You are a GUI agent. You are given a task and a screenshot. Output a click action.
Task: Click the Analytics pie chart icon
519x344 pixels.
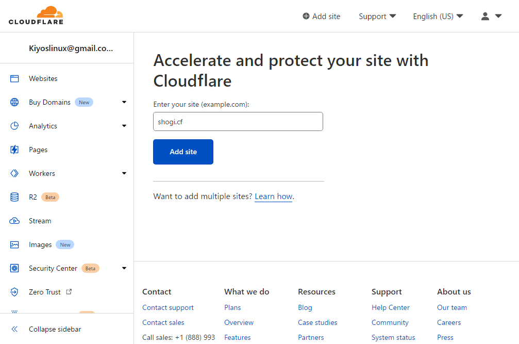tap(14, 126)
